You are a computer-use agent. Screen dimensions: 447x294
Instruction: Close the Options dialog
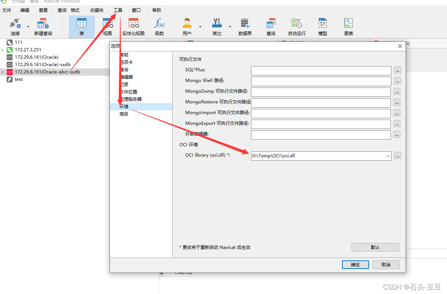[400, 46]
